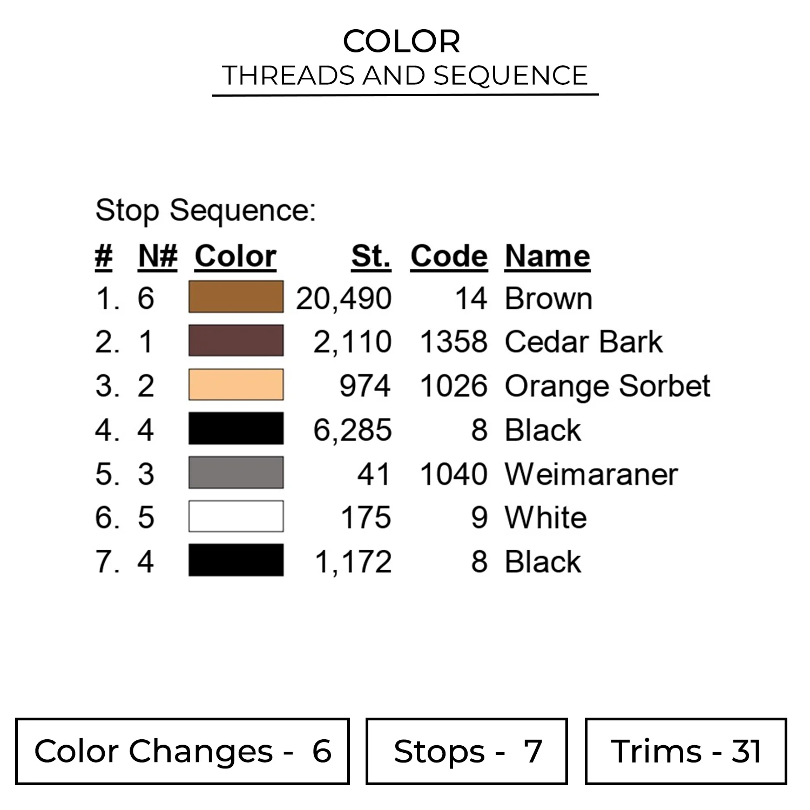Image resolution: width=810 pixels, height=810 pixels.
Task: Click the Code column header
Action: [449, 256]
